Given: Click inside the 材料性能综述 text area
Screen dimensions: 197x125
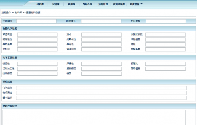Looking at the screenshot, I should click(x=94, y=117).
